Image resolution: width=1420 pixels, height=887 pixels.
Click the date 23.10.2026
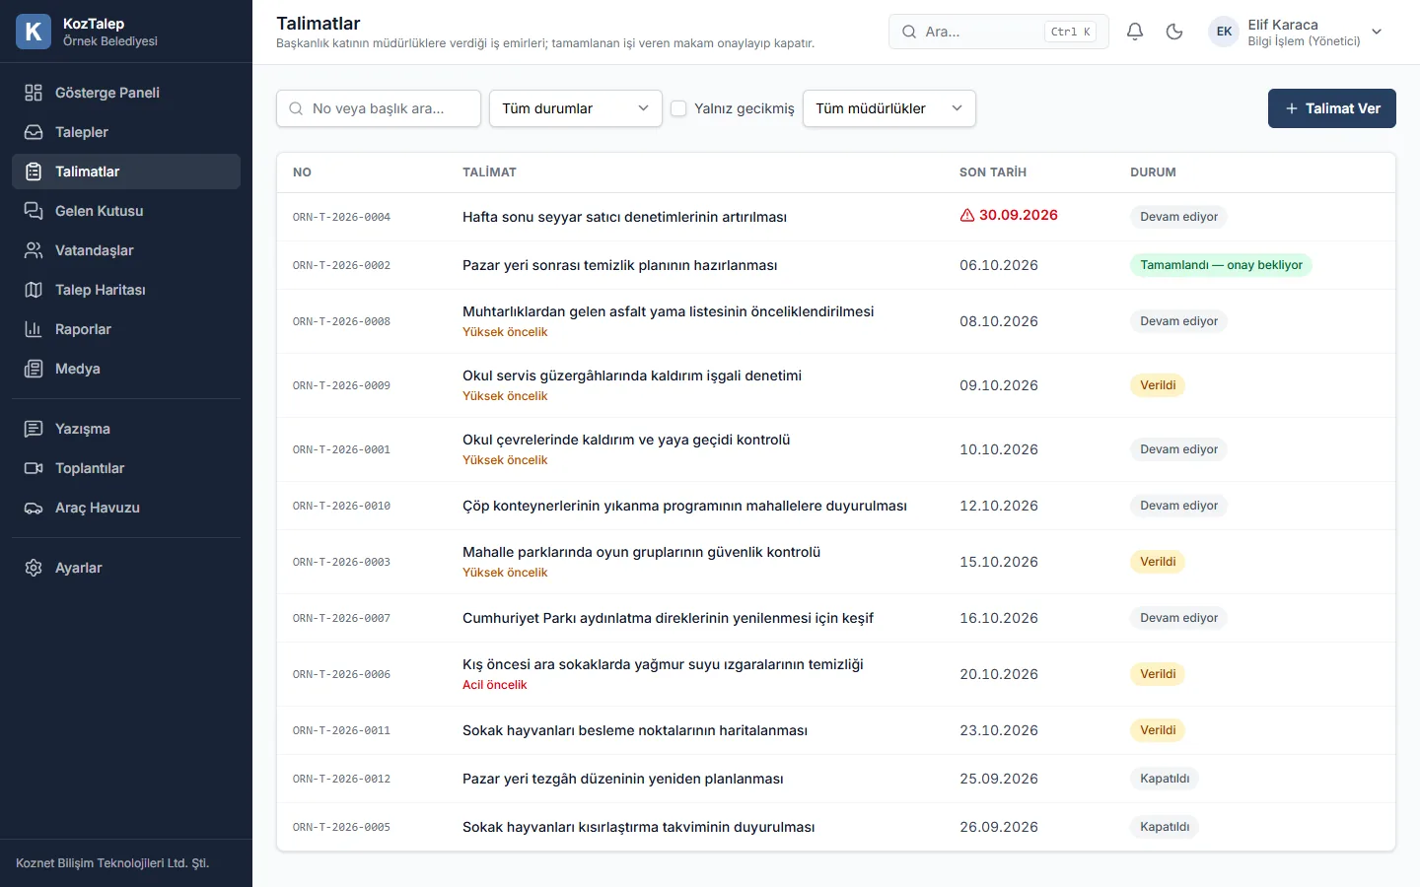(x=999, y=730)
